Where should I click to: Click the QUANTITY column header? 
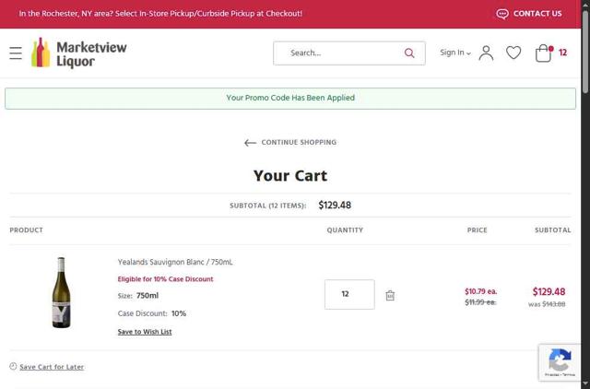point(345,230)
